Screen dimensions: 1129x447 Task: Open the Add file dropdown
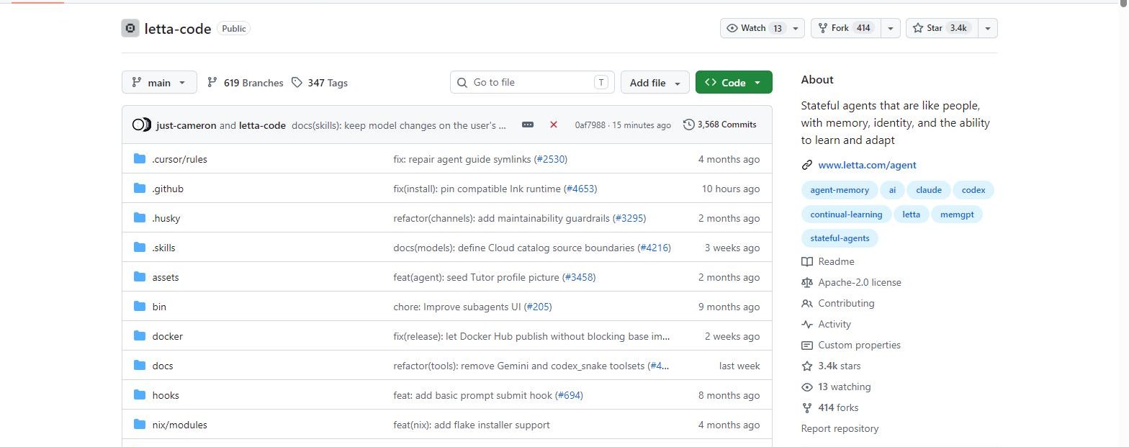pos(655,82)
